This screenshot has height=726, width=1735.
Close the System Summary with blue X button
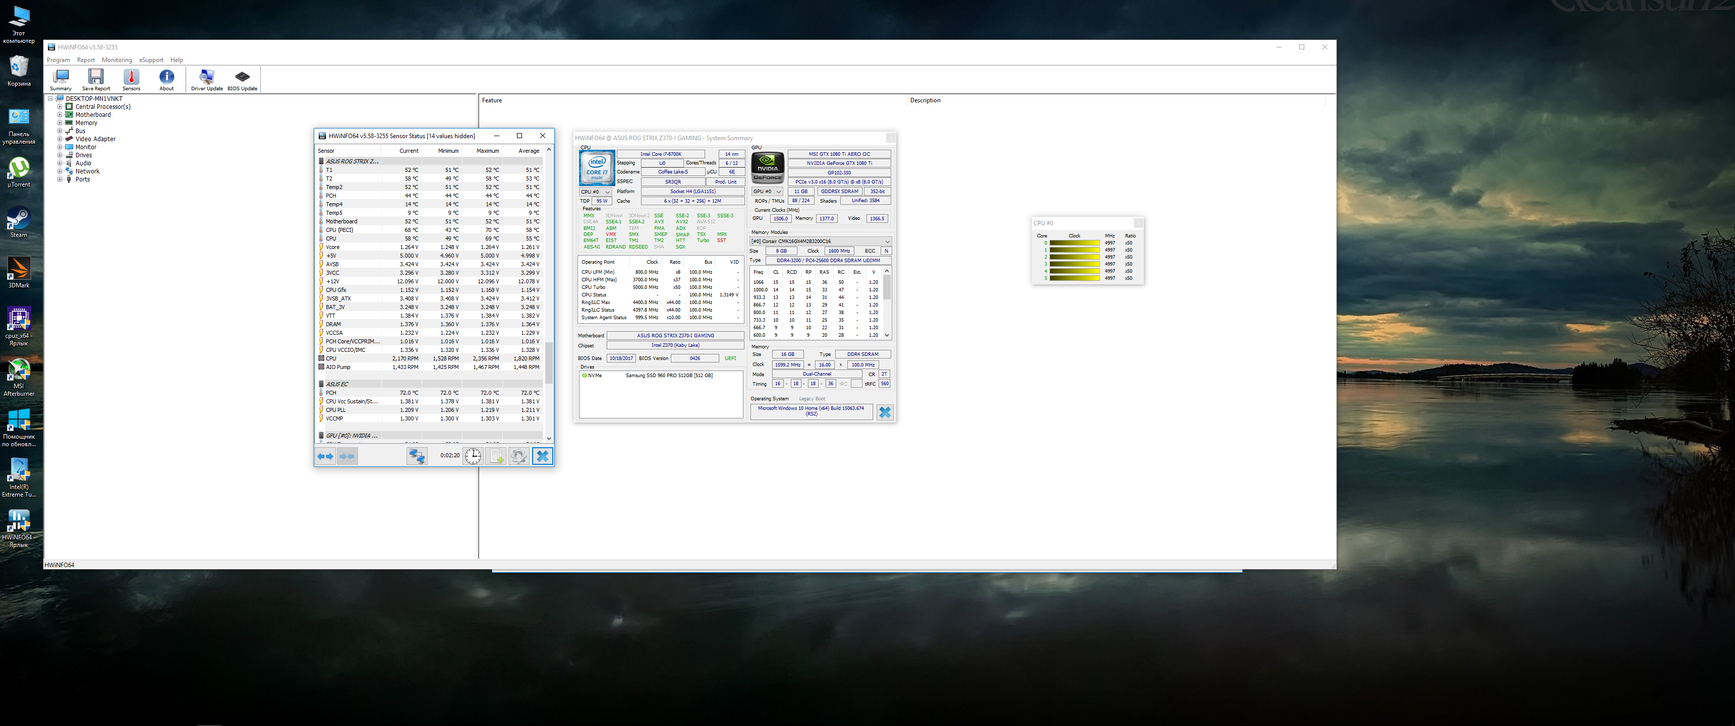pos(884,412)
